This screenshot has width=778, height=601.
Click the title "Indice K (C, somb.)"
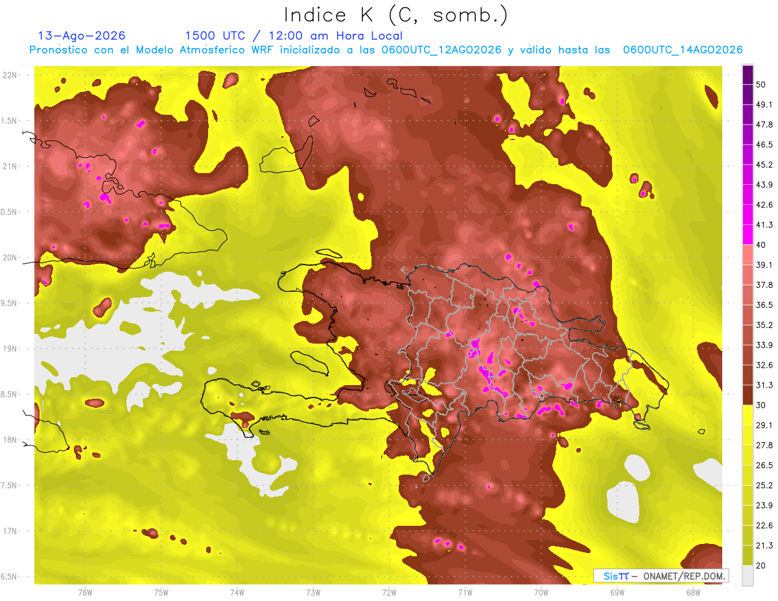[395, 15]
